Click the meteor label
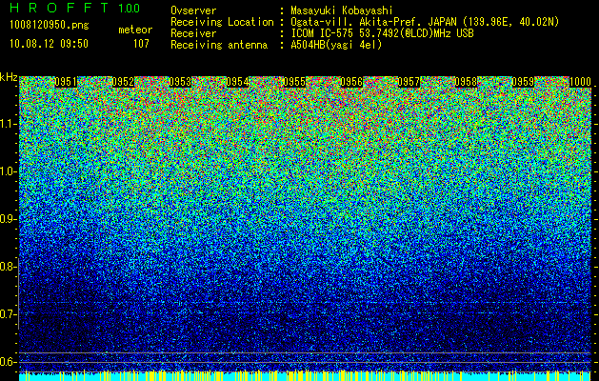Image resolution: width=599 pixels, height=381 pixels. [135, 30]
